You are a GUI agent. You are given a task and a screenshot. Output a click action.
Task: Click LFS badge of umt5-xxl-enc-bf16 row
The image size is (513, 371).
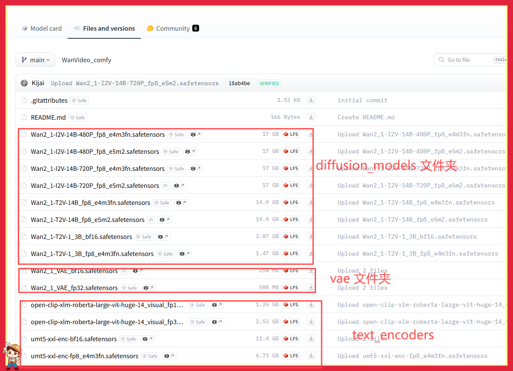(291, 339)
